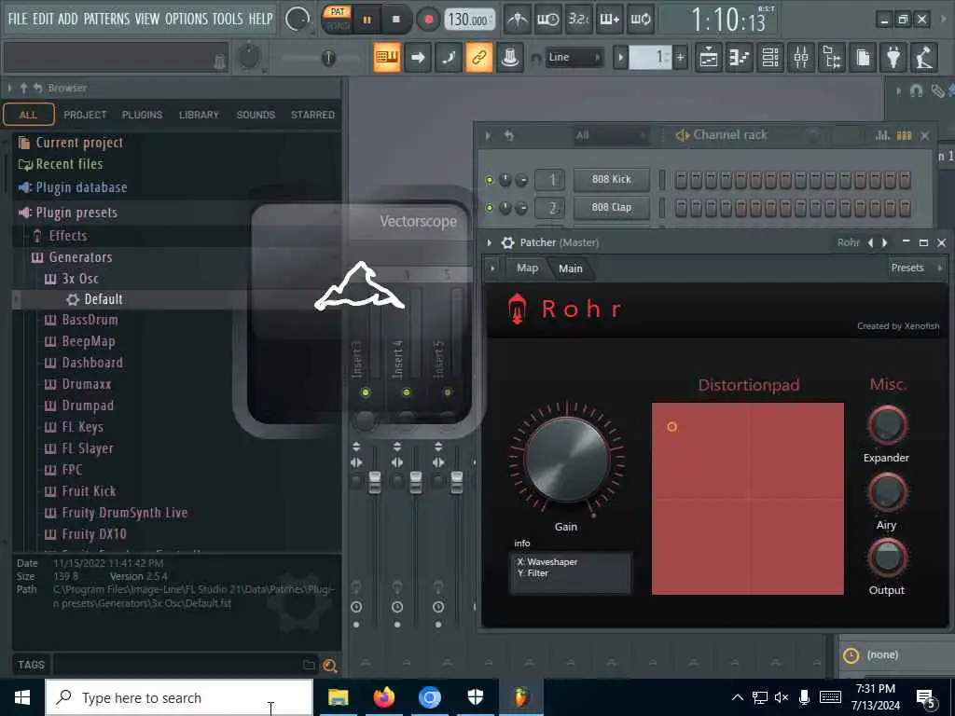Open Firefox from the taskbar

click(383, 697)
